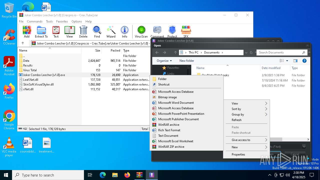
Task: Click the up arrow in Open dialog
Action: [x=175, y=52]
